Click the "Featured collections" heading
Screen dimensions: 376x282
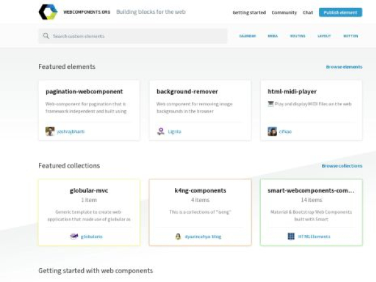coord(69,165)
